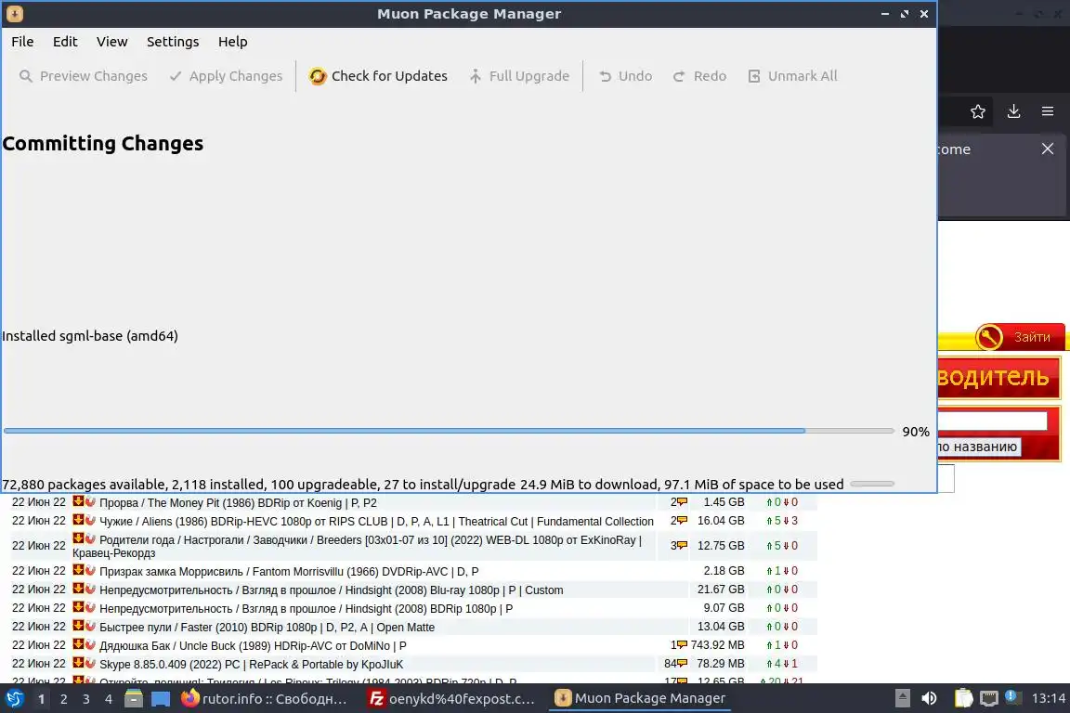Open Hindsight (2008) Blu-ray 1080p Custom link
This screenshot has height=713, width=1070.
(x=332, y=590)
